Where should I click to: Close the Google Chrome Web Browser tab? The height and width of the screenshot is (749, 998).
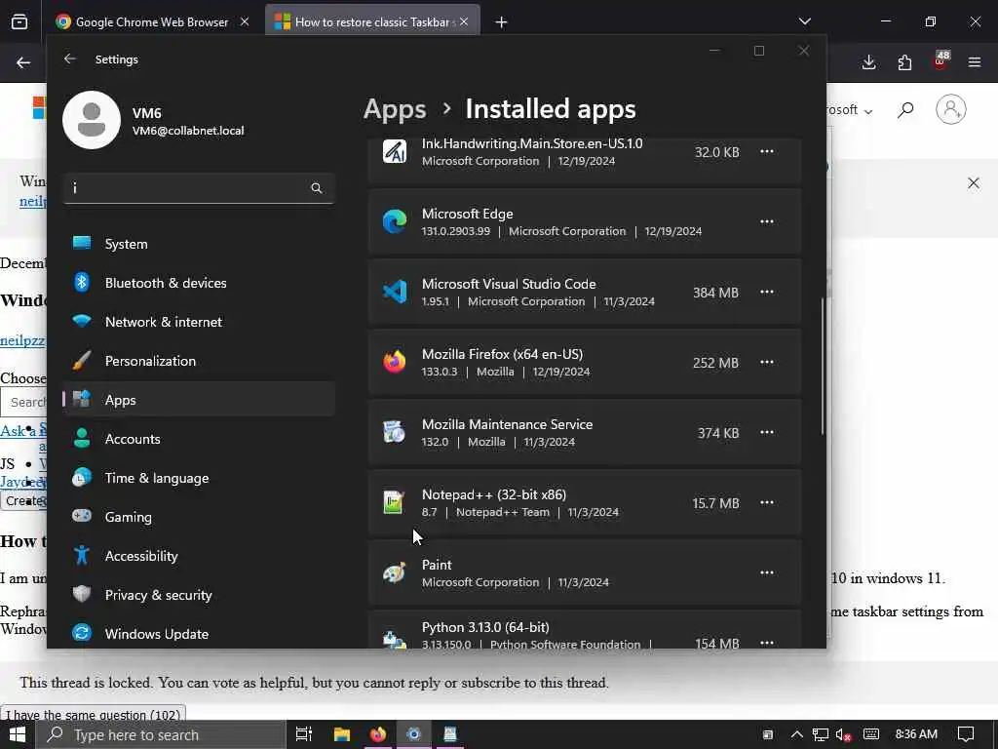[x=245, y=21]
